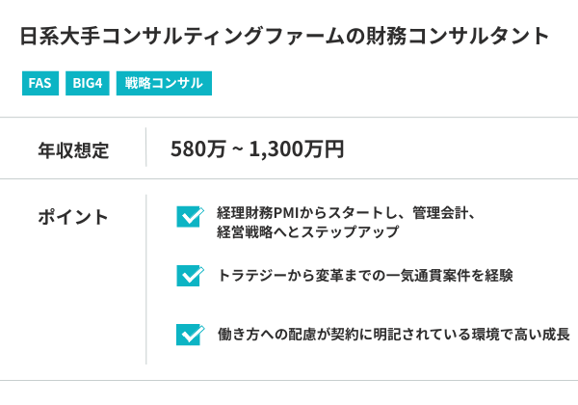Click the horizontal divider below the tags

point(289,117)
